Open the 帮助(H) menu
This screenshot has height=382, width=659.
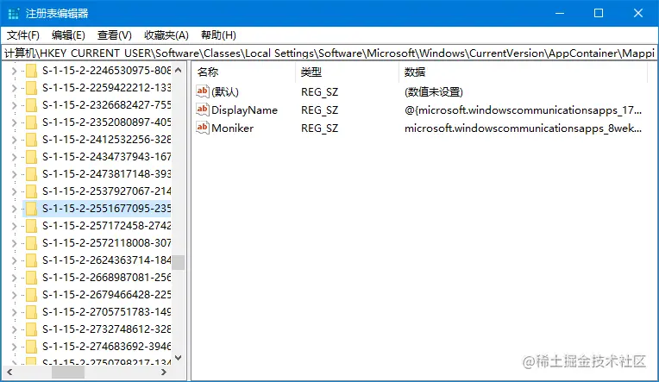coord(218,35)
